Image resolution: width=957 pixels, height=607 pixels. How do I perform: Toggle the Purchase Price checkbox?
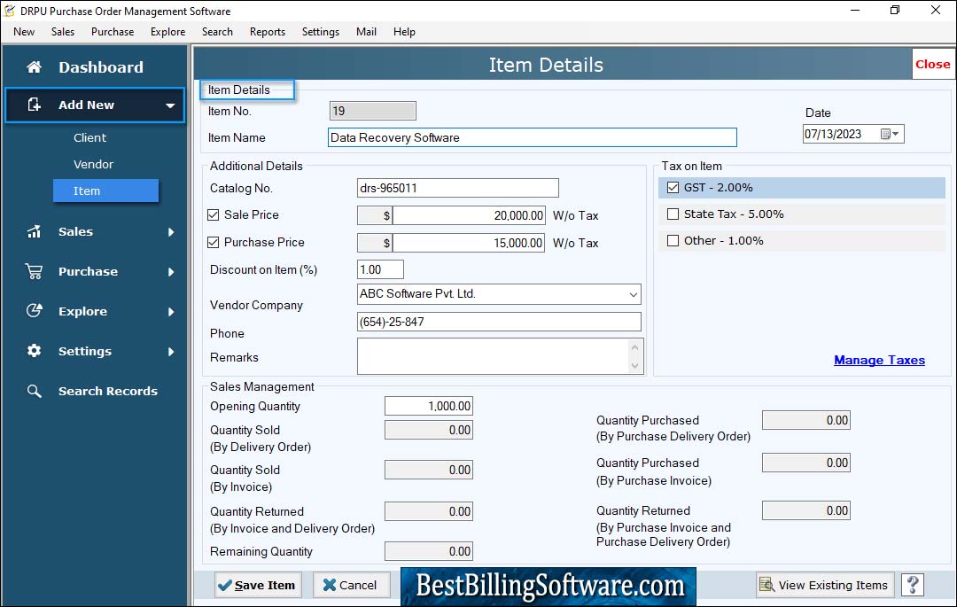tap(213, 242)
